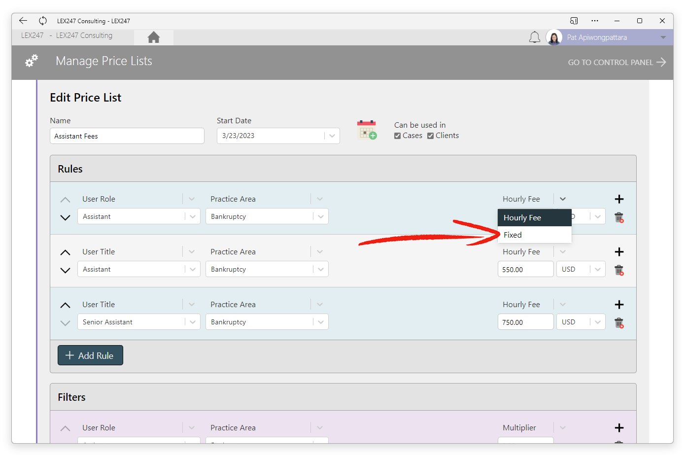Open second rule Assistant value dropdown
685x456 pixels.
[x=193, y=269]
